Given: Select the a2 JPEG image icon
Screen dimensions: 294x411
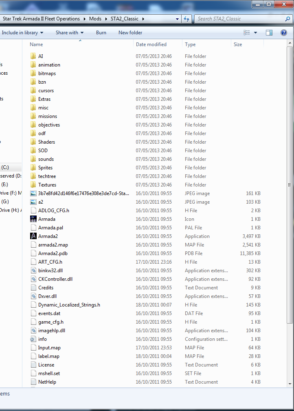Looking at the screenshot, I should point(33,202).
